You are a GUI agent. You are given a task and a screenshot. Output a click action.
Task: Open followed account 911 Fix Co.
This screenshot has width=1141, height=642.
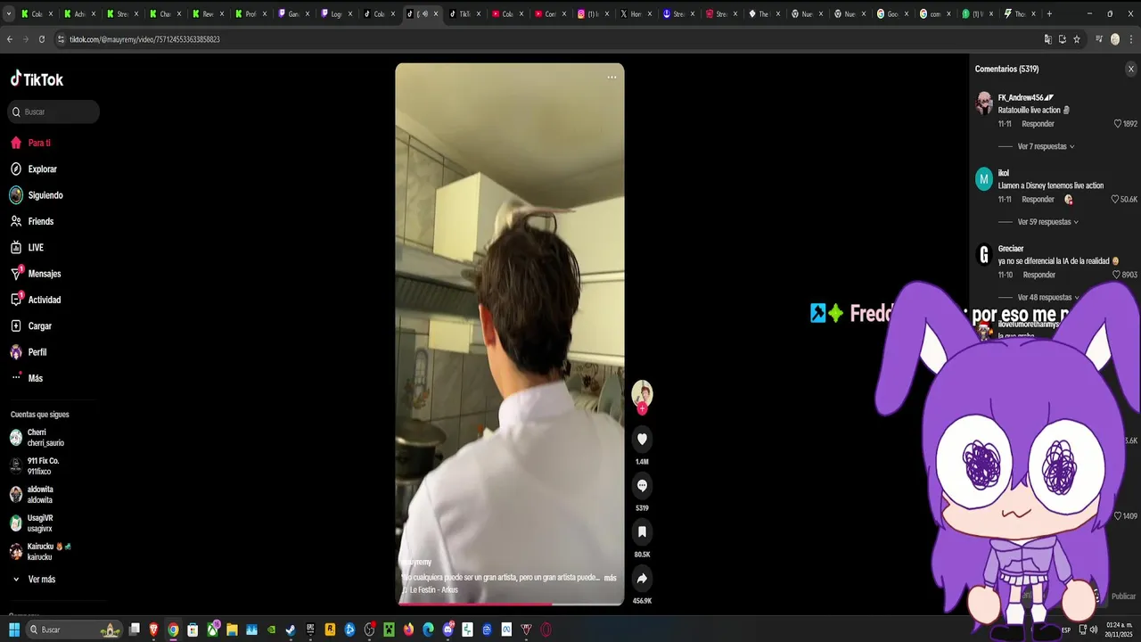(36, 465)
